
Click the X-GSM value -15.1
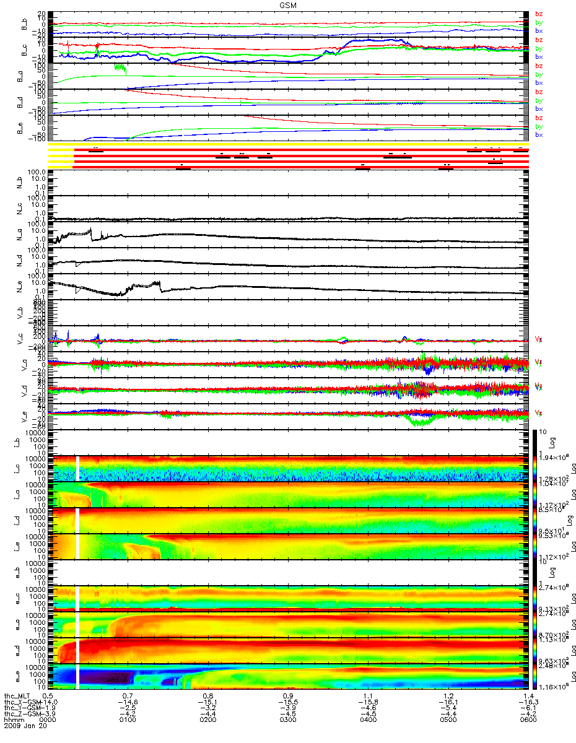coord(208,702)
